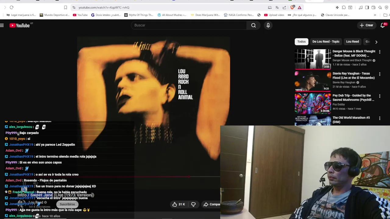Screen dimensions: 390x219
Task: Open the YouTube hamburger guide menu
Action: (2, 26)
